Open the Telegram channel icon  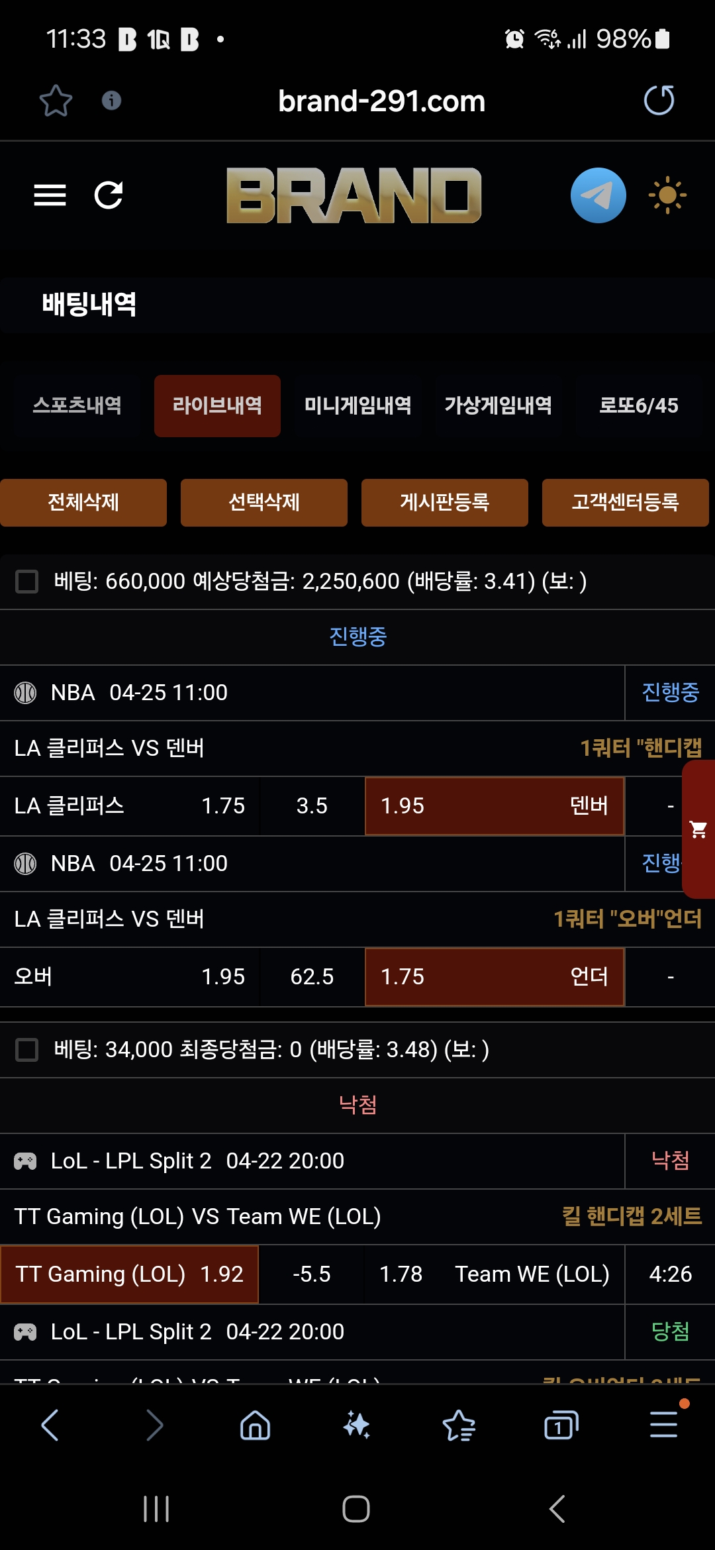[598, 195]
